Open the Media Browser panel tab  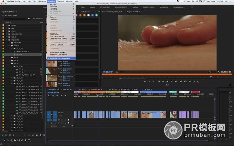coord(85,12)
